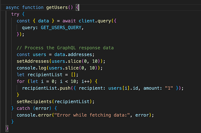Click 'recipientList' in the let declaration

(x=45, y=75)
